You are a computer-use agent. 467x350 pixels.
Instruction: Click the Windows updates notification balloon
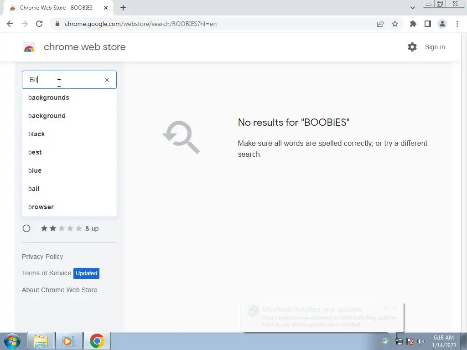pos(322,316)
